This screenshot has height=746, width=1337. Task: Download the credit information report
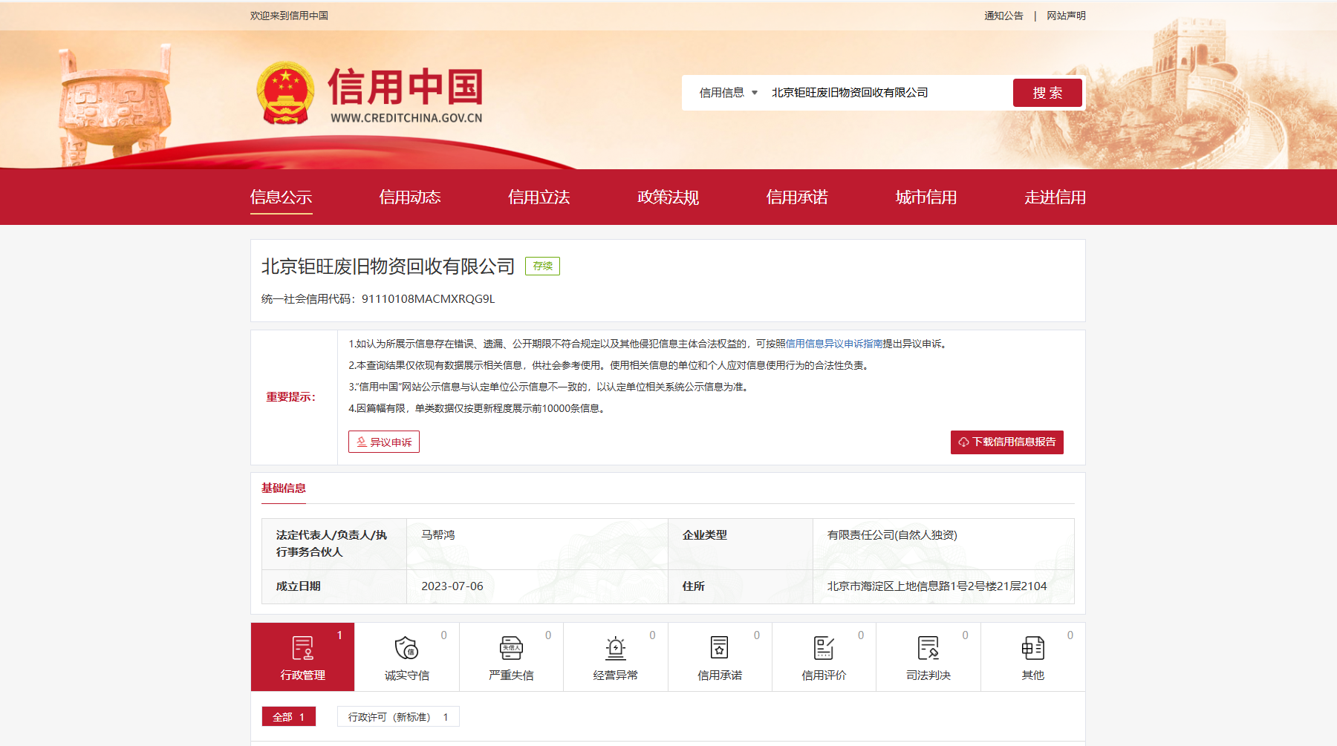(x=1007, y=442)
